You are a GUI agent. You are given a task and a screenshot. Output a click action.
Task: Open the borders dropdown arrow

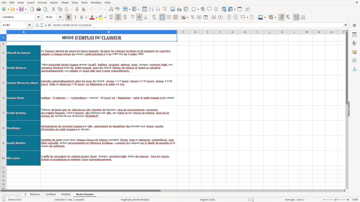point(247,17)
